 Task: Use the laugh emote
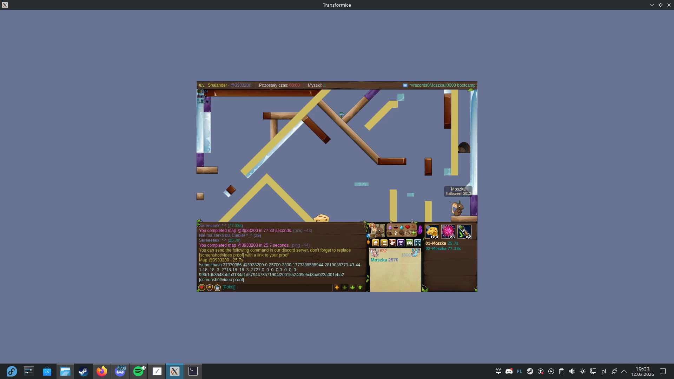coord(396,227)
